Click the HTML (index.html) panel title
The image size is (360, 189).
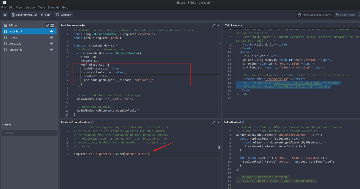[x=233, y=25]
